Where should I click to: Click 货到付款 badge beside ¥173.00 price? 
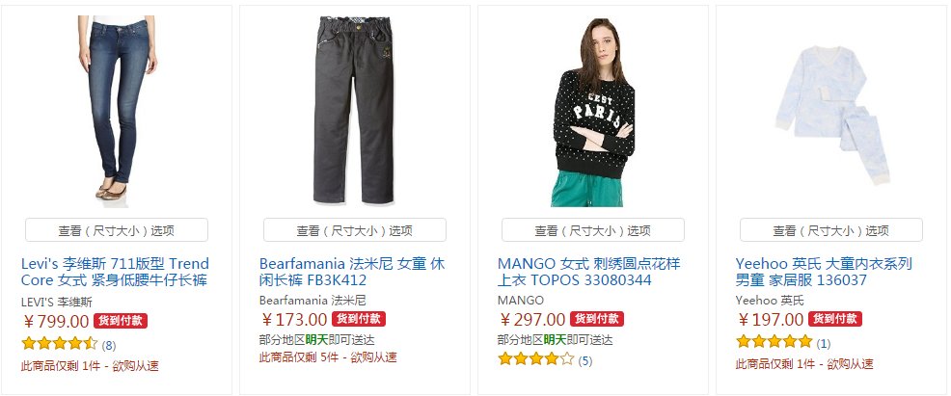click(x=359, y=319)
